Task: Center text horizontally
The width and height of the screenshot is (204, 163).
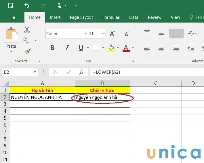Action: 161,48
